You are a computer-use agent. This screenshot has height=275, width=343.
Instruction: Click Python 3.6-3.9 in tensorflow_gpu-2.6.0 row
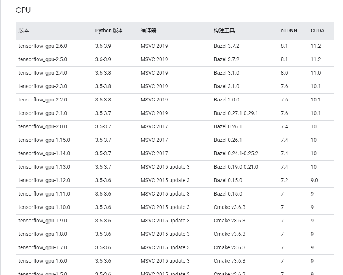pos(103,46)
